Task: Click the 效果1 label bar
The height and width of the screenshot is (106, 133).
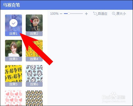Action: point(14,34)
